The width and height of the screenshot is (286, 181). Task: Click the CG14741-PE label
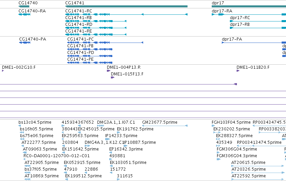tap(80, 59)
